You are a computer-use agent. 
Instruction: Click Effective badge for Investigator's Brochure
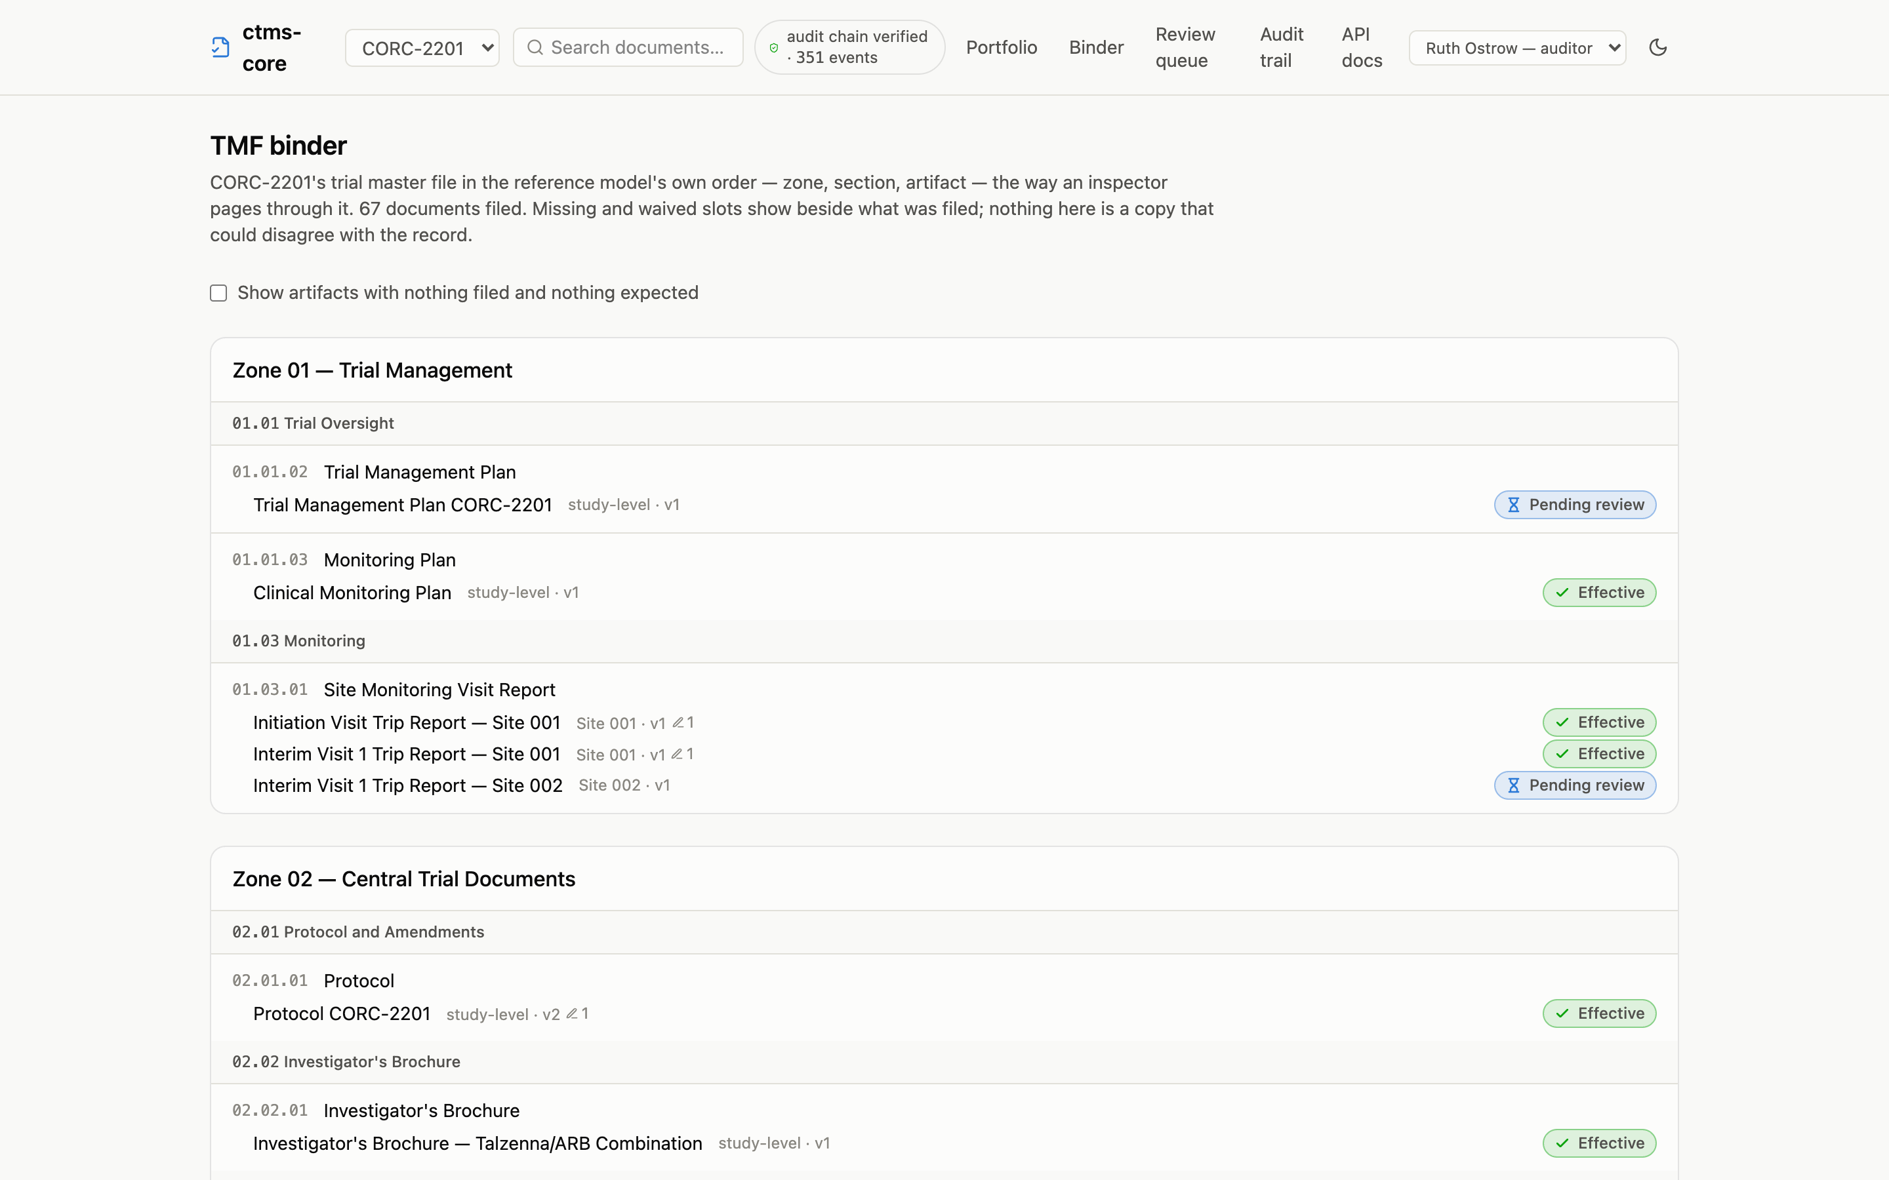[x=1599, y=1143]
